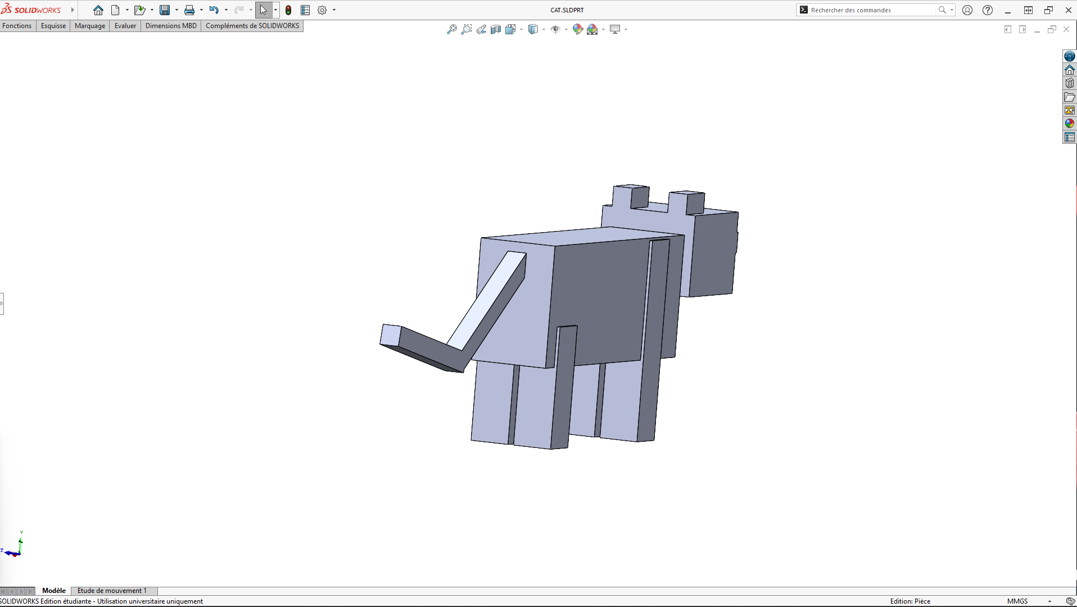The height and width of the screenshot is (607, 1077).
Task: Switch to Fonctions tab
Action: point(17,26)
